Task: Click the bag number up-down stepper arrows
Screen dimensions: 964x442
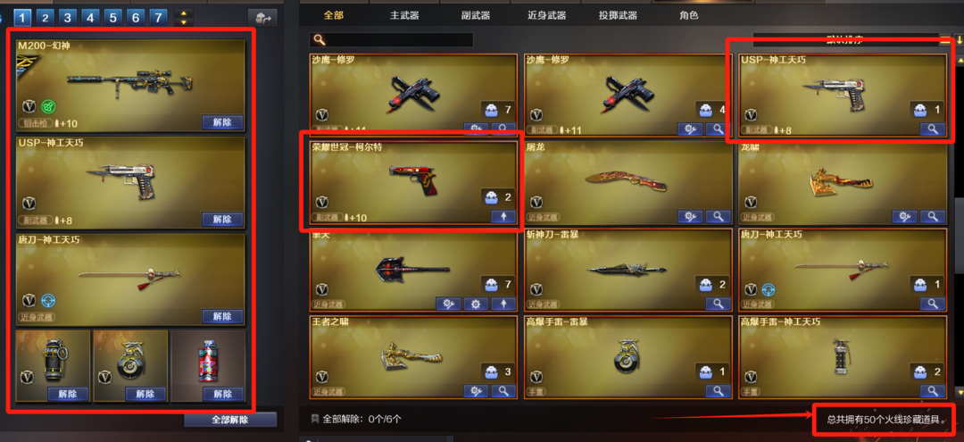Action: (x=183, y=17)
